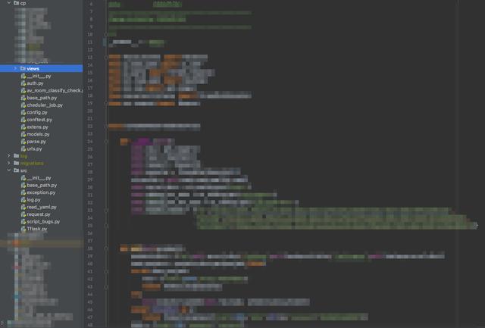Click the folder icon of the src directory
Screen dimensions: 485x328
pos(17,170)
